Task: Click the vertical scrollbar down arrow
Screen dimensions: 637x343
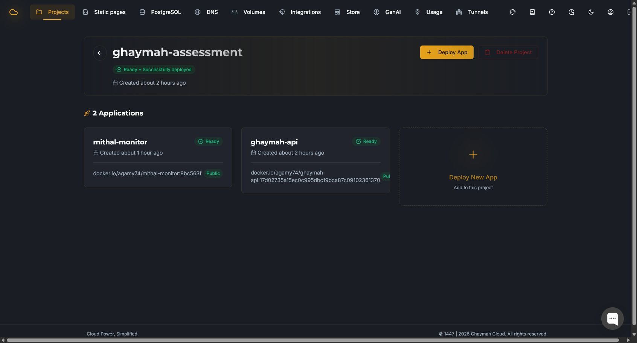Action: (x=634, y=334)
